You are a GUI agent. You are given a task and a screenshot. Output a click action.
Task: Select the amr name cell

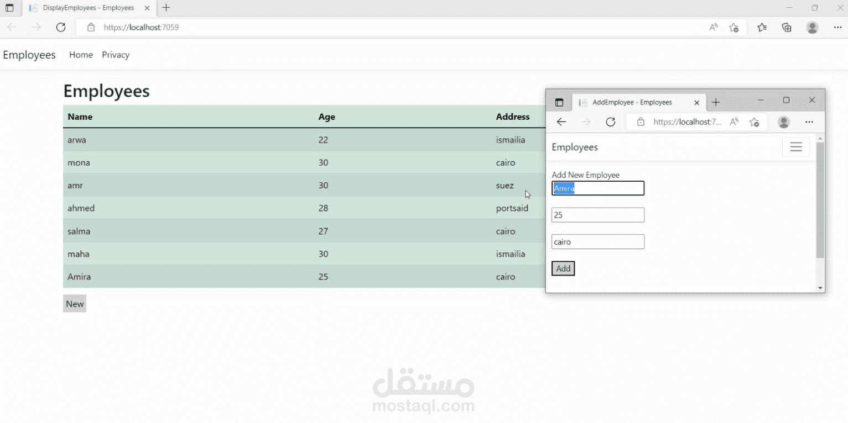coord(75,186)
